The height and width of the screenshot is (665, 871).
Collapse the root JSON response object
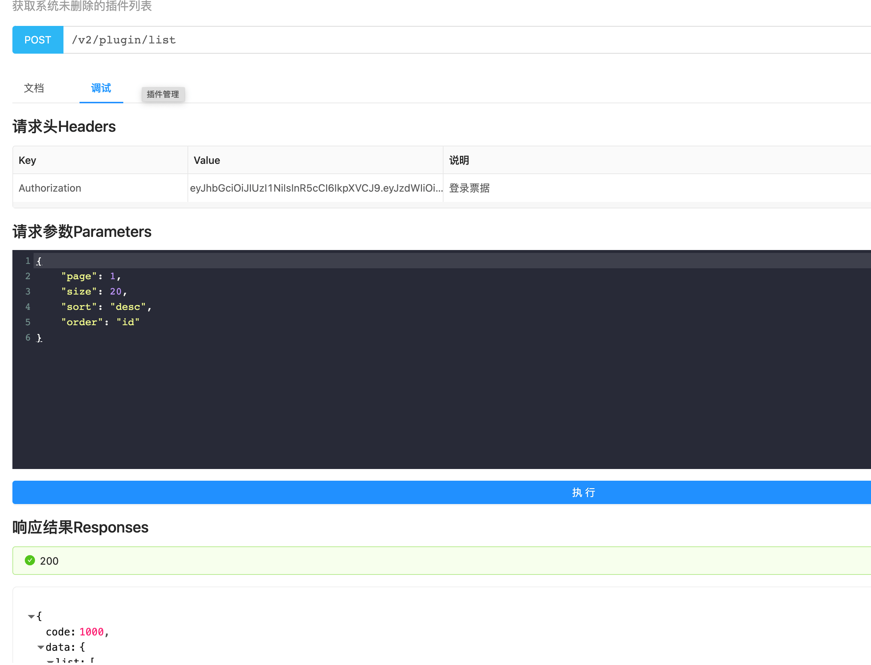pyautogui.click(x=31, y=616)
